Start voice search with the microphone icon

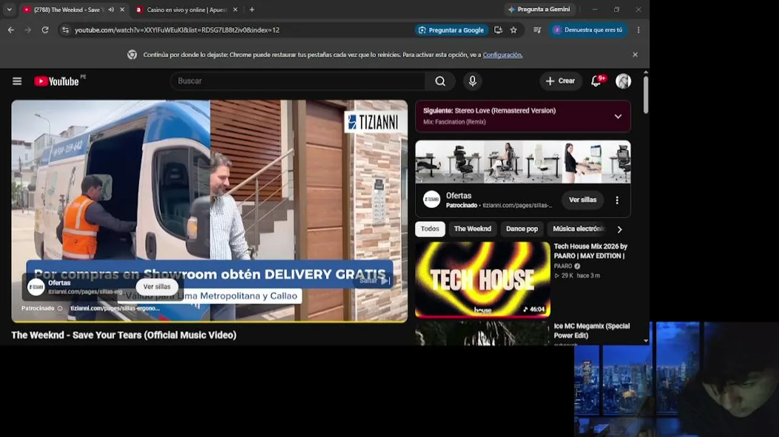(x=473, y=81)
